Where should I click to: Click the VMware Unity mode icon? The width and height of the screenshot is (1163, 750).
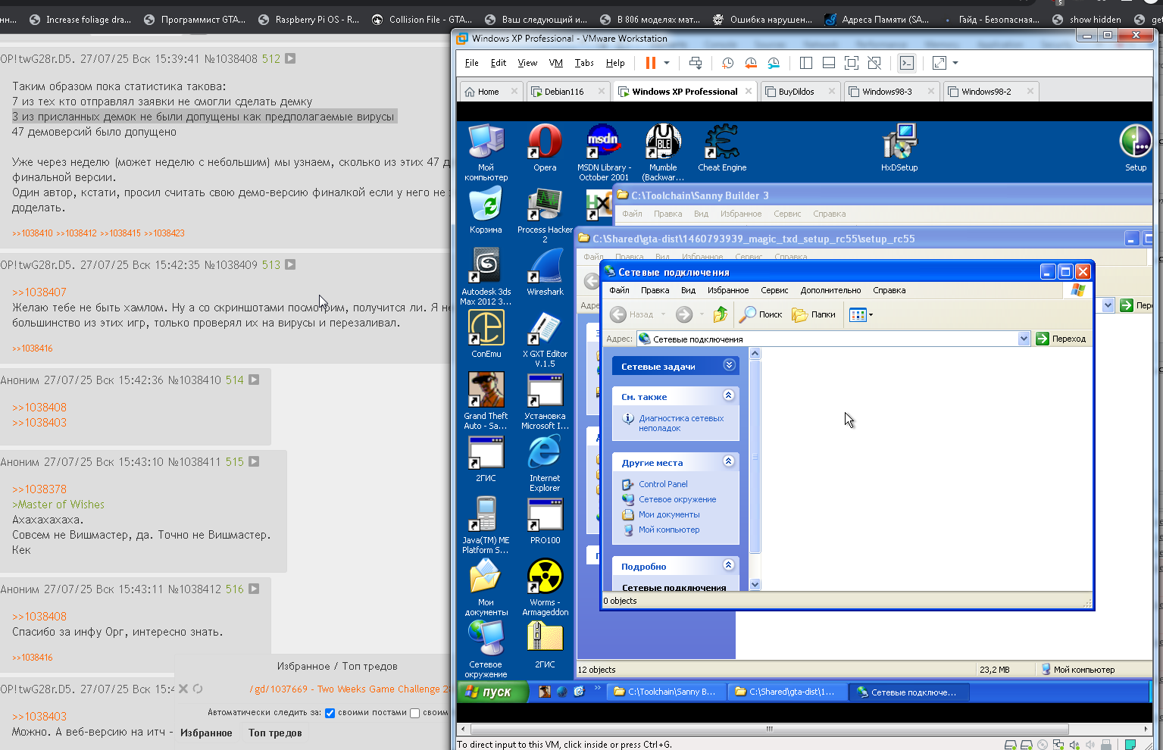(874, 63)
